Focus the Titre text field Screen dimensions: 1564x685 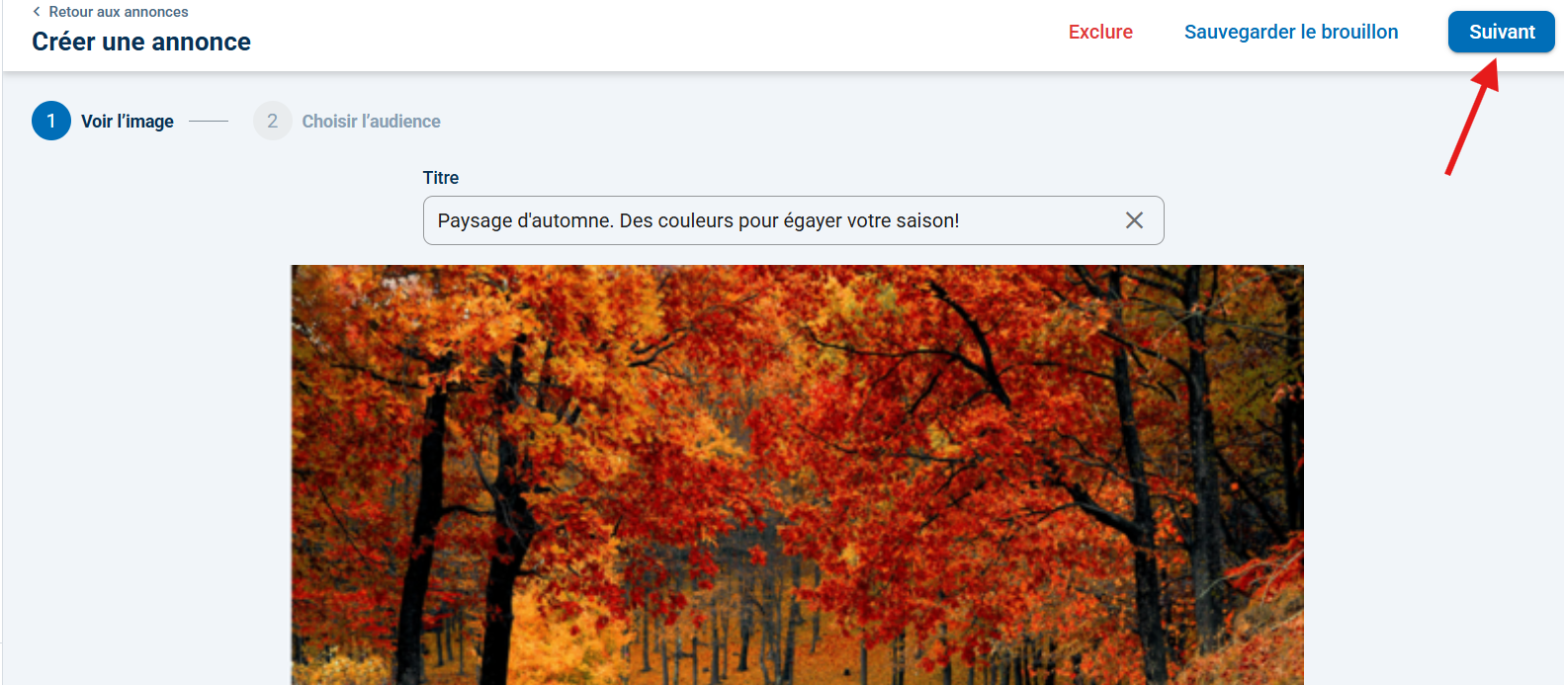(794, 220)
